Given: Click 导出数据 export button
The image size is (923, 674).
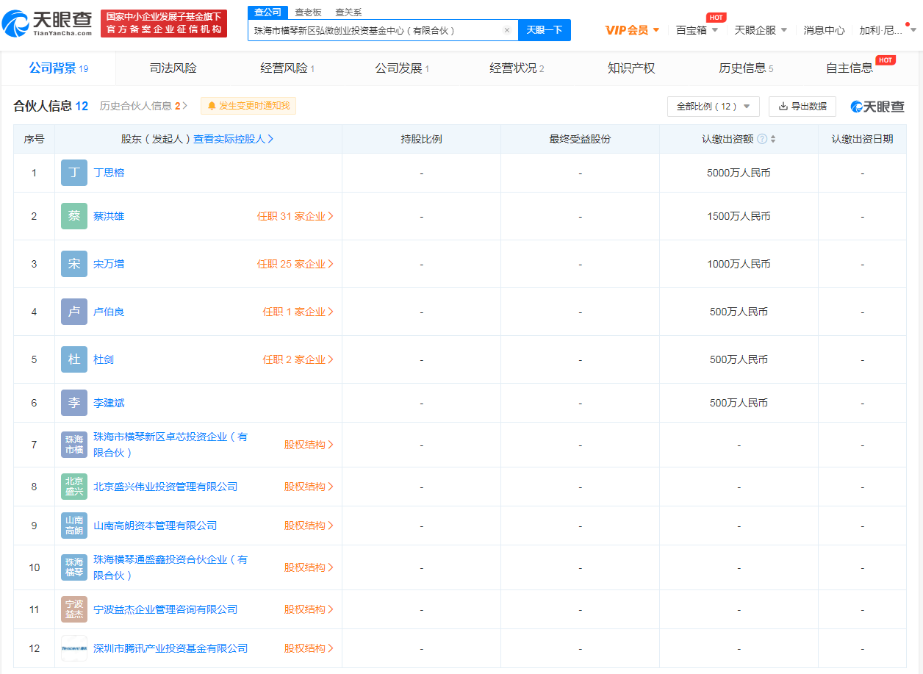Looking at the screenshot, I should click(802, 107).
